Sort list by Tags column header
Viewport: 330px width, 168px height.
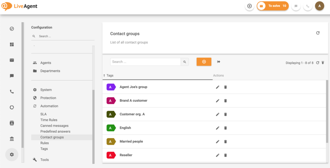pos(110,76)
